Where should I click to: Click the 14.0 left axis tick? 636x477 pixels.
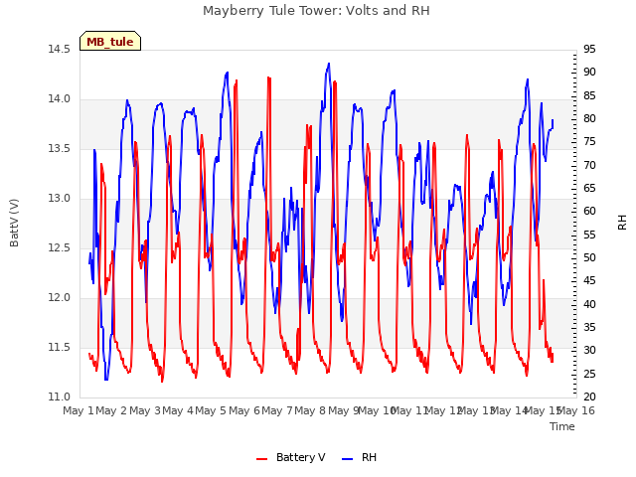click(x=60, y=99)
